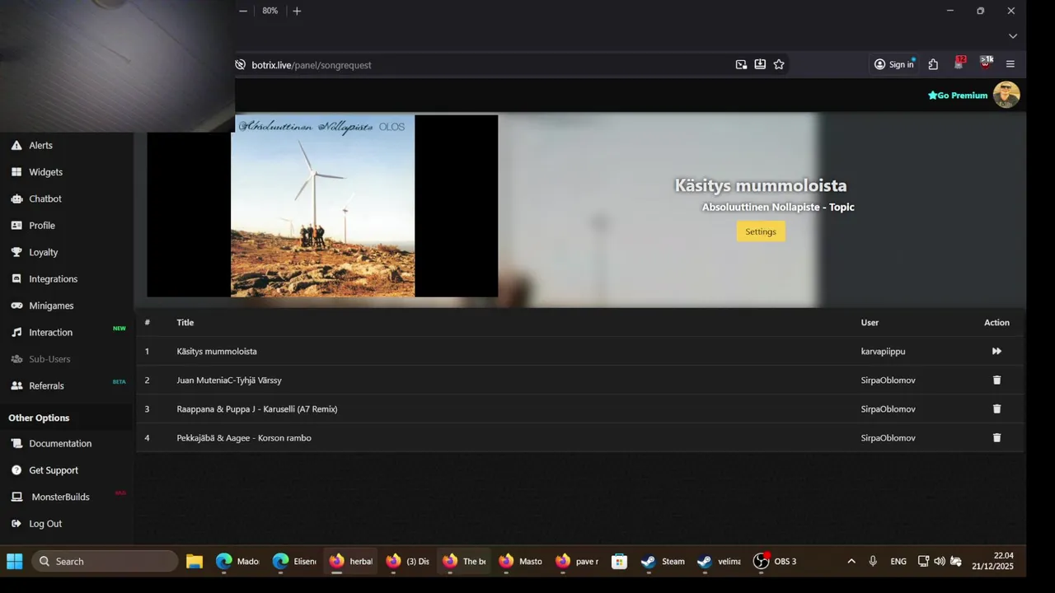Open Documentation in Other Options
Viewport: 1055px width, 593px height.
pyautogui.click(x=60, y=443)
